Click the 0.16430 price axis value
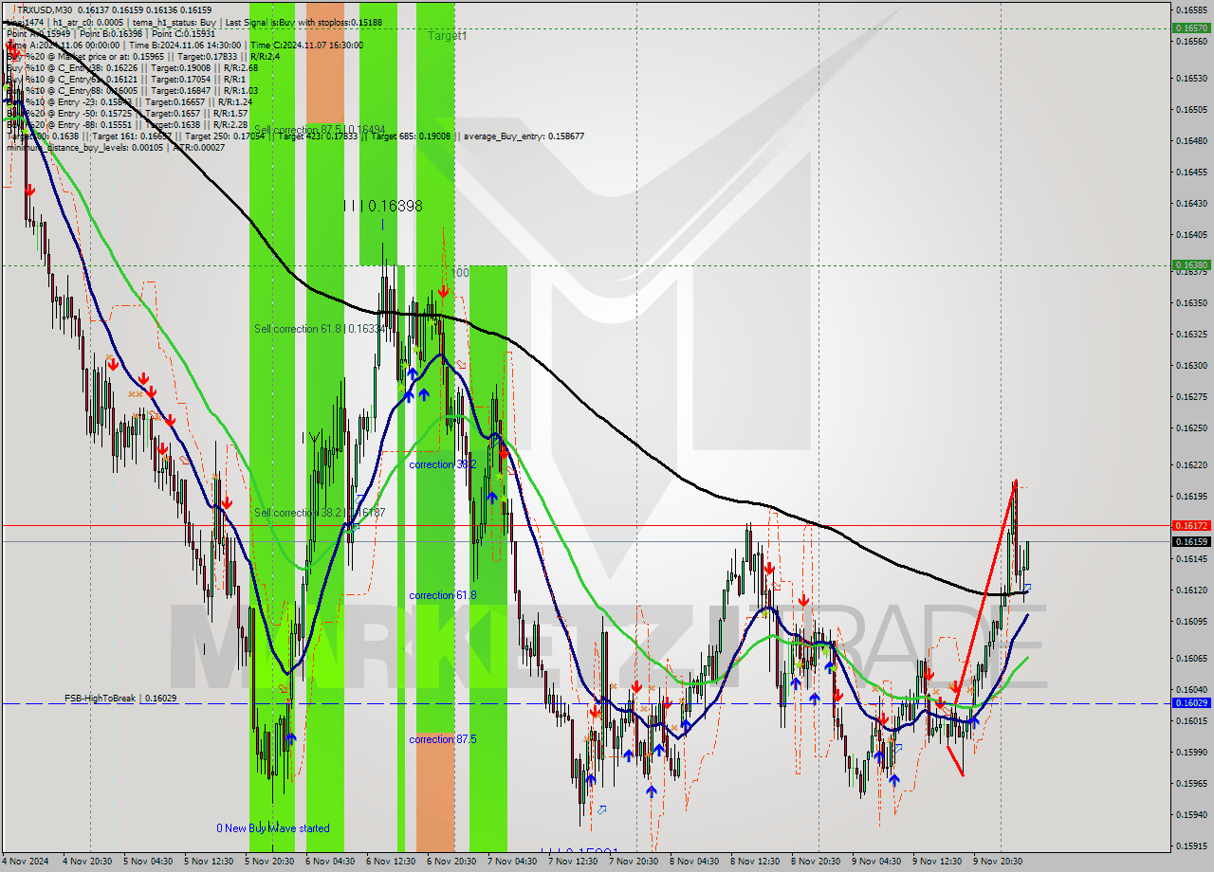This screenshot has height=872, width=1214. pos(1191,203)
